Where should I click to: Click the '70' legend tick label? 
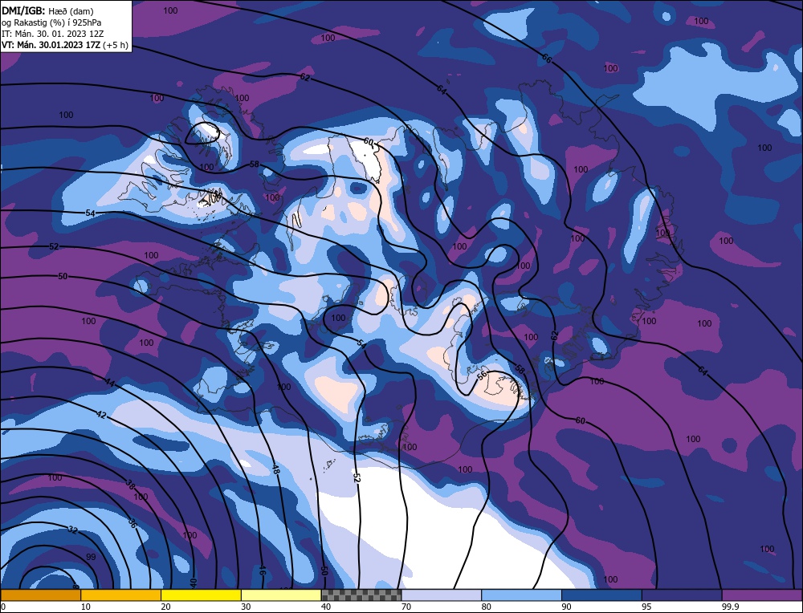pos(406,607)
